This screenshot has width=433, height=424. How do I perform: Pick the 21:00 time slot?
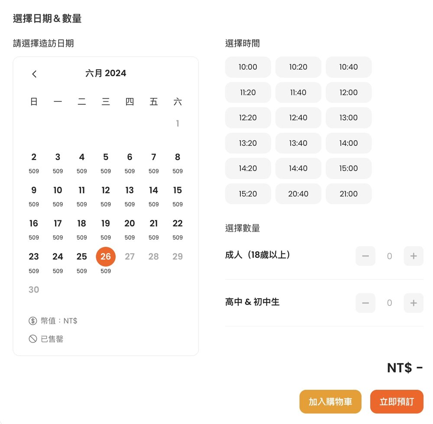click(349, 194)
